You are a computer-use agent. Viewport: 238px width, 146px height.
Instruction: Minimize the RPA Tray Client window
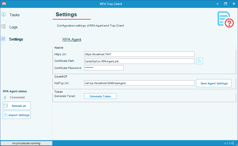click(x=217, y=4)
